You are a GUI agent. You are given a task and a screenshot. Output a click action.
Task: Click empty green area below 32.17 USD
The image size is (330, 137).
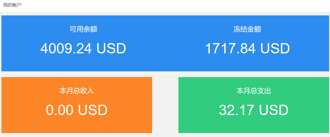click(x=254, y=125)
